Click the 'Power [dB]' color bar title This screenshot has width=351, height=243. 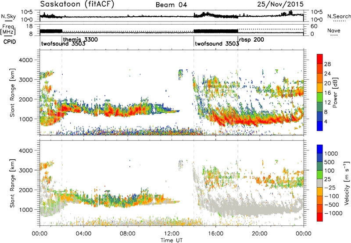click(335, 93)
